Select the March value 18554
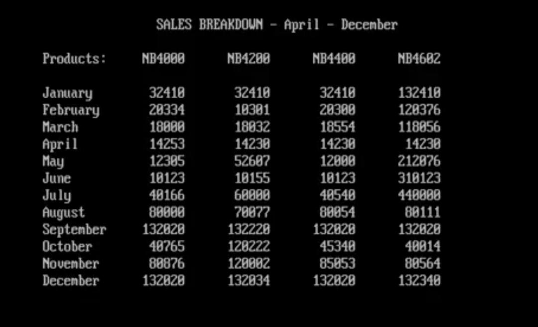This screenshot has width=538, height=327. [337, 127]
